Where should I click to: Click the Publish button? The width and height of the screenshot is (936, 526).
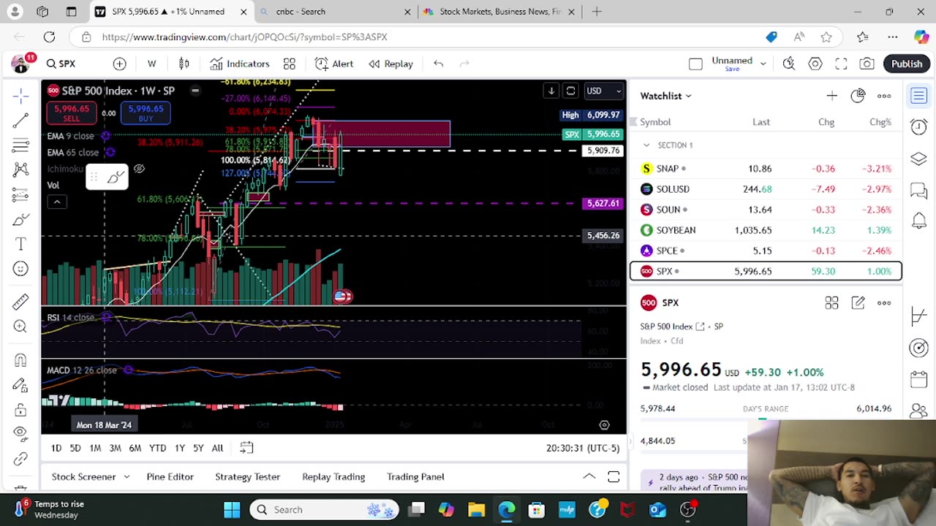907,64
